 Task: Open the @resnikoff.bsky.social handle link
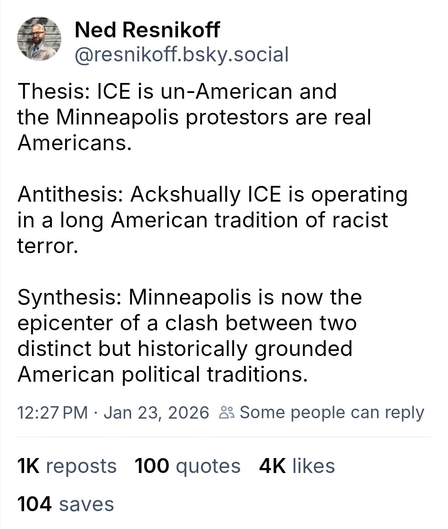[181, 55]
